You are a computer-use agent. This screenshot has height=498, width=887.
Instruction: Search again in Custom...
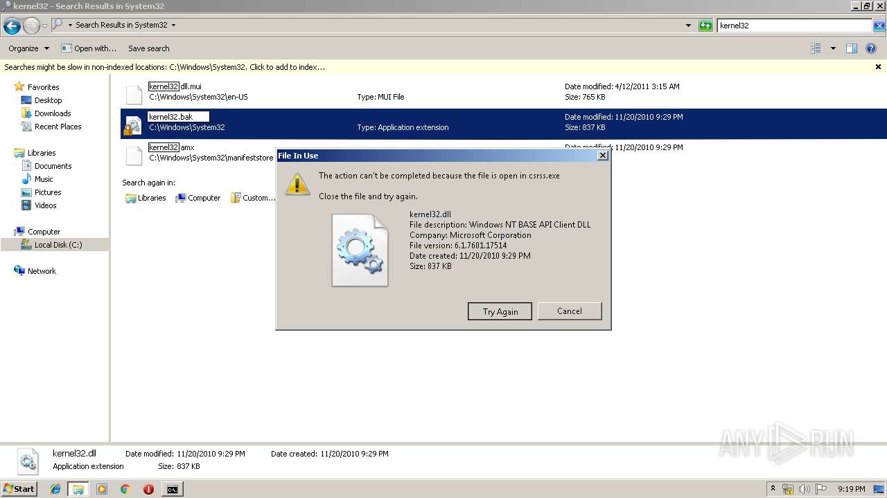pos(254,198)
